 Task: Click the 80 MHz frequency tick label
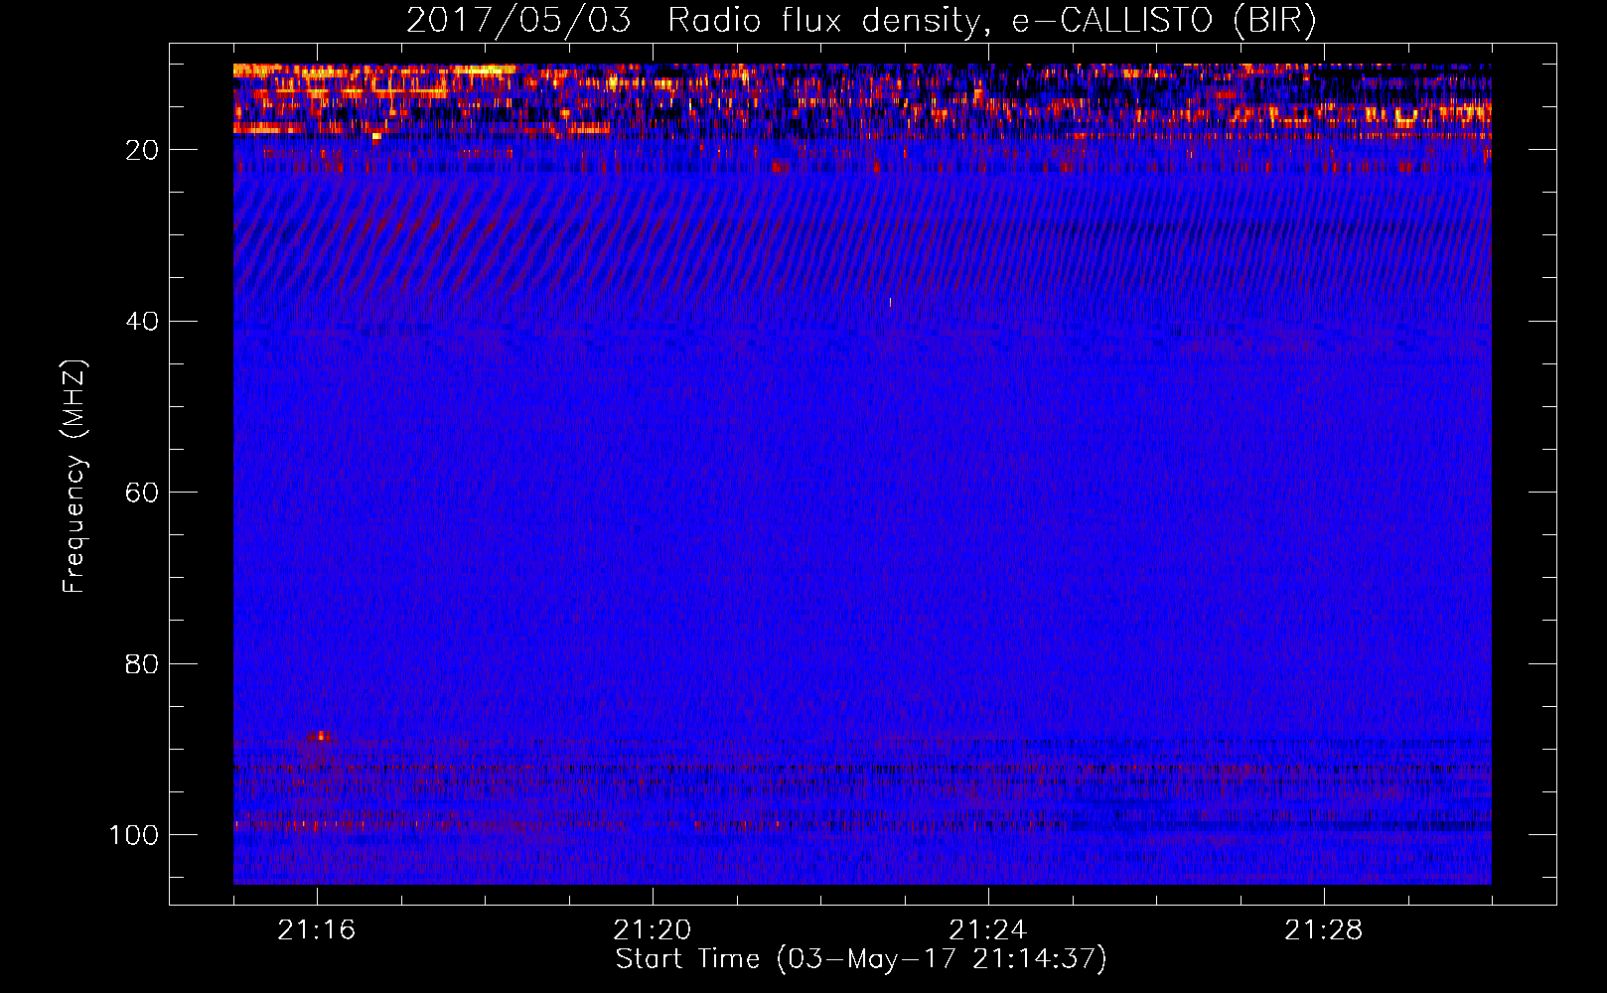[143, 663]
